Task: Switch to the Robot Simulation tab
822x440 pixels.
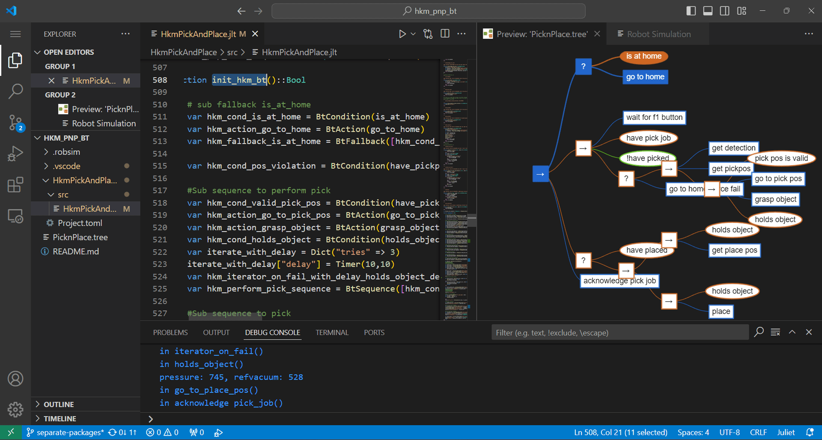Action: click(658, 34)
